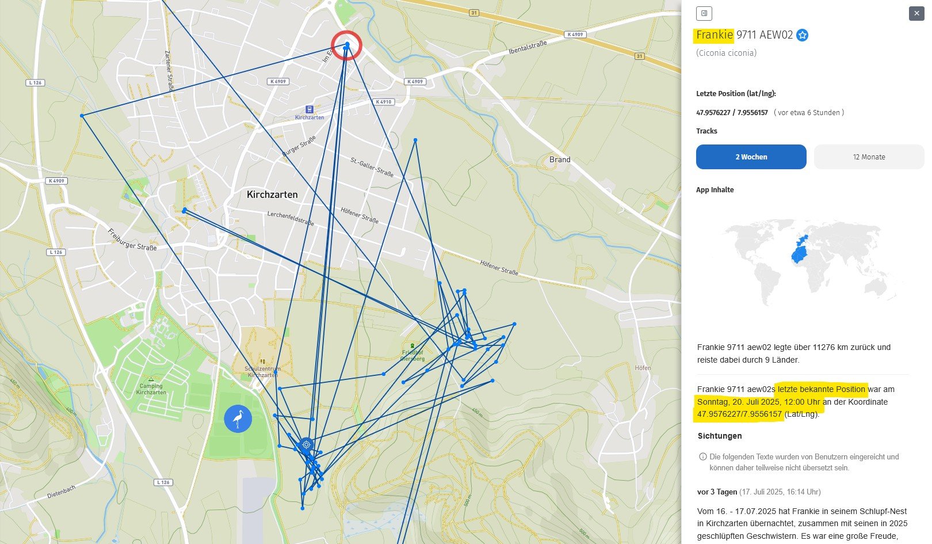Switch to the 12 Monate track
Viewport: 932px width, 544px height.
tap(869, 157)
